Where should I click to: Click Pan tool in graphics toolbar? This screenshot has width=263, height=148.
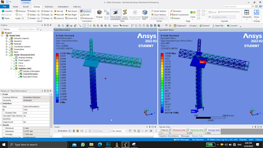(91, 26)
